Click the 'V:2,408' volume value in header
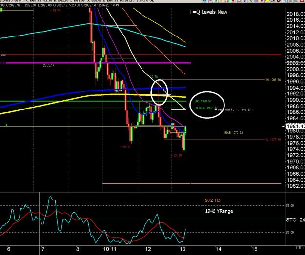The image size is (305, 255). point(75,5)
